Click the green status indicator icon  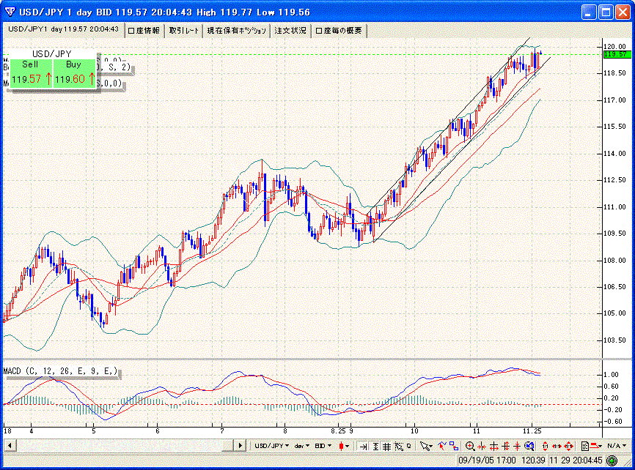(612, 460)
